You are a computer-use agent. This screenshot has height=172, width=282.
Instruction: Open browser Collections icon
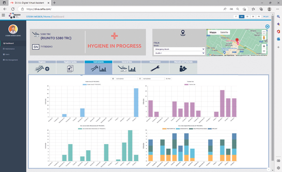pyautogui.click(x=261, y=9)
